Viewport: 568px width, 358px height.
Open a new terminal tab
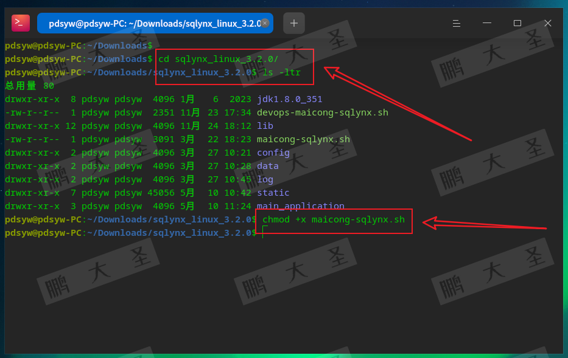294,22
